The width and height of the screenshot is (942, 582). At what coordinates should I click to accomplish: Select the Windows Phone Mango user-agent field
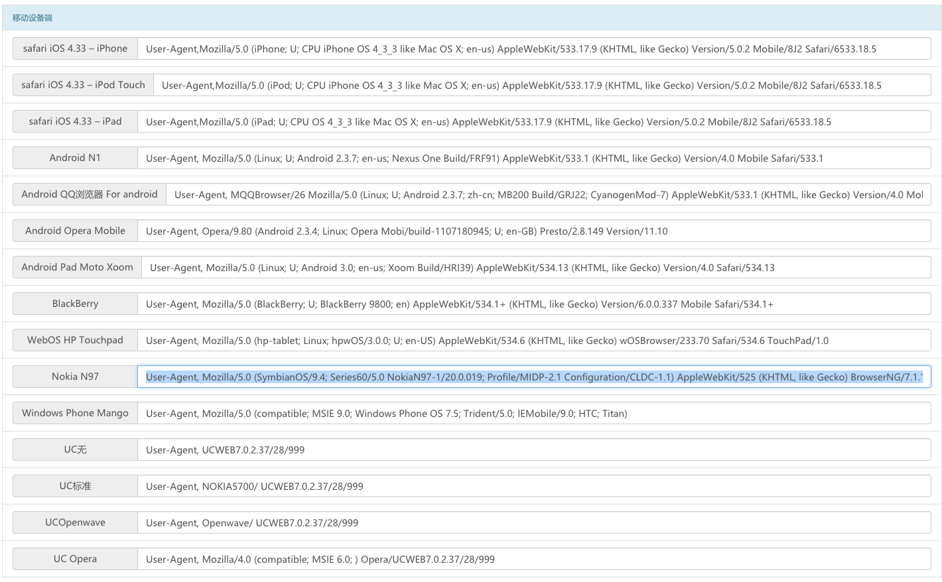pyautogui.click(x=533, y=413)
